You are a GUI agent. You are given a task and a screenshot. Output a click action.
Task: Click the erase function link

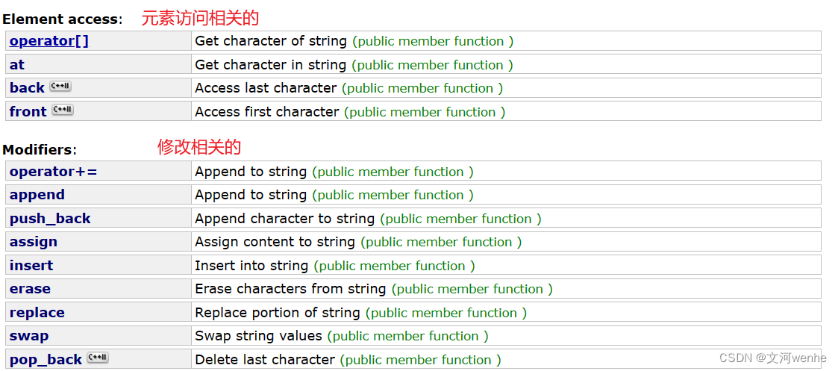pos(30,289)
